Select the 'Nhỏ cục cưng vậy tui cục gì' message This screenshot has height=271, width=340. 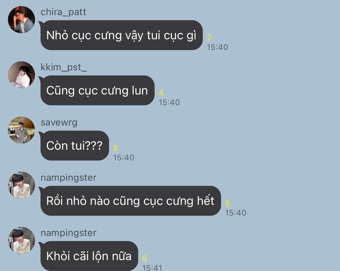point(121,35)
